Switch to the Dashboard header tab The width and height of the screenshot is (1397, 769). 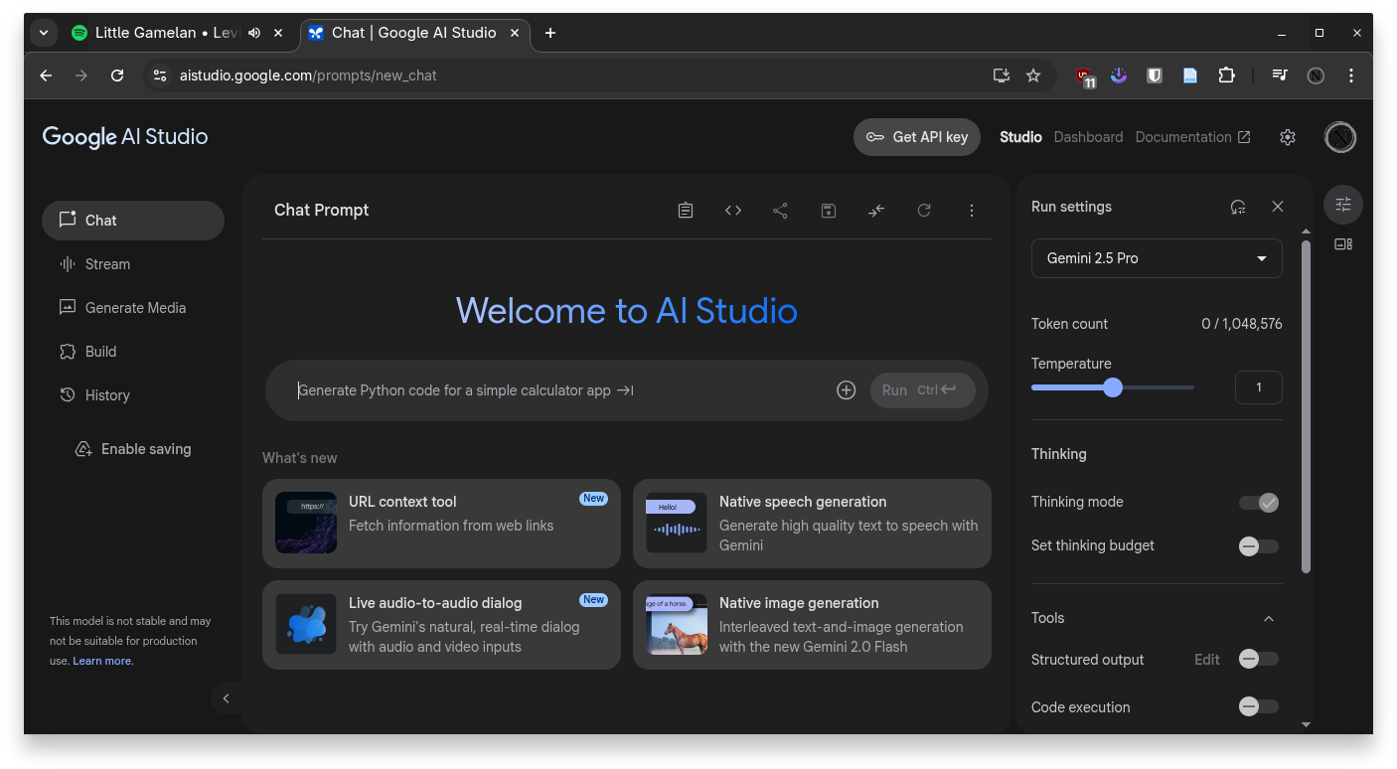point(1088,137)
